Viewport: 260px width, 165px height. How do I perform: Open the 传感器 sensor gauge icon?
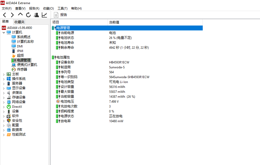pos(14,70)
